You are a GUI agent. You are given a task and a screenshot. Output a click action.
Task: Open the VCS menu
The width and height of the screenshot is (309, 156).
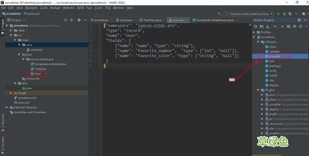(x=108, y=8)
